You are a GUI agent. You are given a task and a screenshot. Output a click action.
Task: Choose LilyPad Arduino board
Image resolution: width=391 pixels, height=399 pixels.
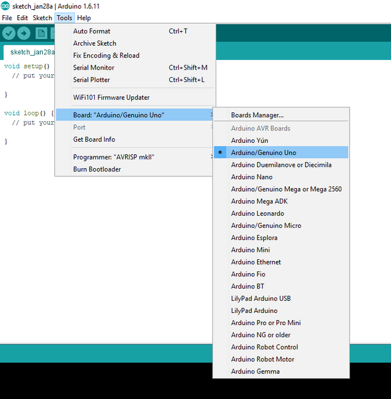click(x=281, y=310)
